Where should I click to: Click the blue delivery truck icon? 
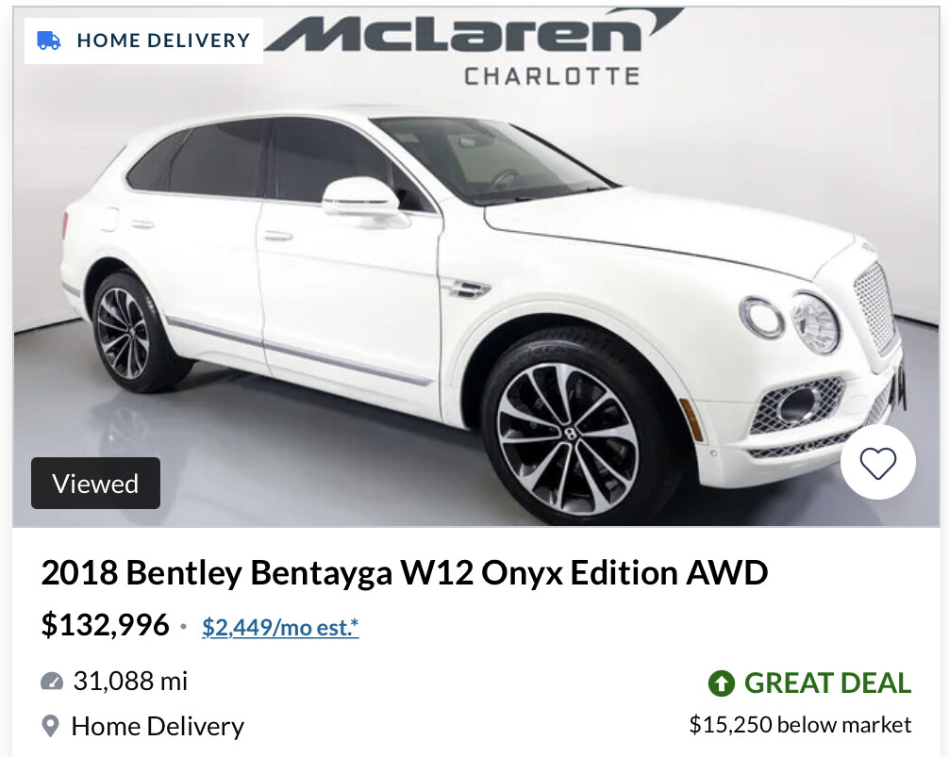(x=48, y=41)
